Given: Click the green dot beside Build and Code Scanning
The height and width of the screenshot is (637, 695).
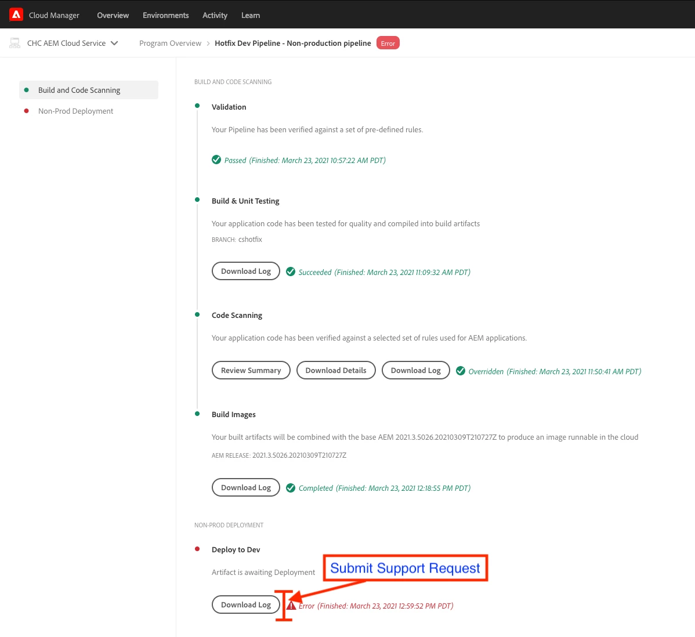Looking at the screenshot, I should point(27,90).
